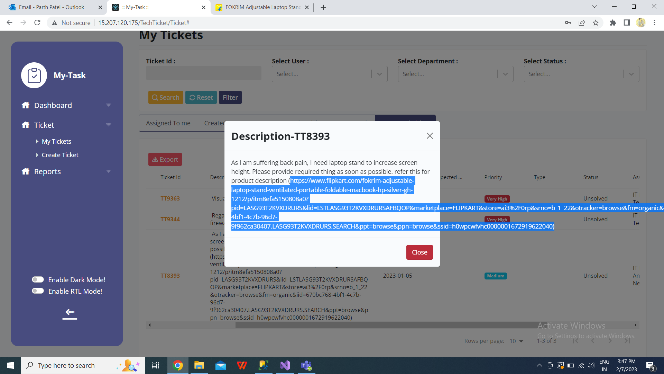Screen dimensions: 664x374
Task: Click the Medium priority badge
Action: click(496, 276)
